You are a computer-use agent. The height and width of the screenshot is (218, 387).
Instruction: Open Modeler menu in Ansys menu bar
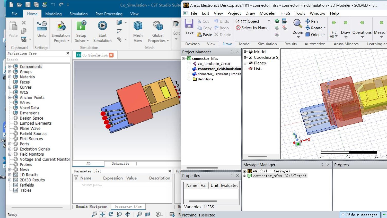[268, 13]
